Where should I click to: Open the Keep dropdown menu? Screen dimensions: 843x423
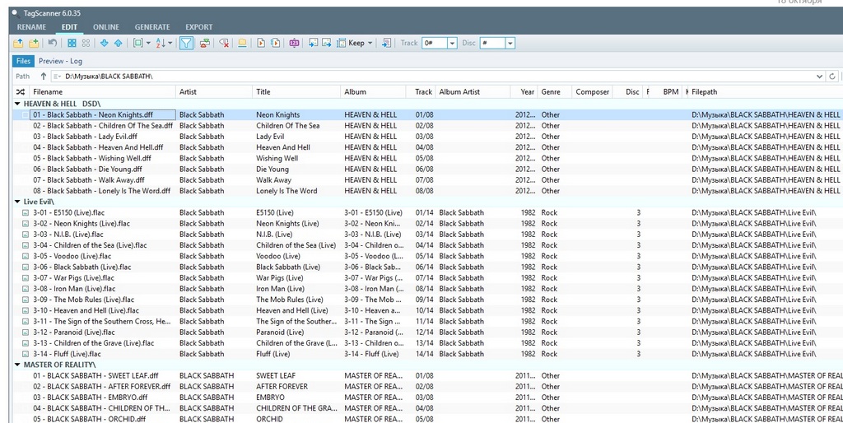click(370, 43)
